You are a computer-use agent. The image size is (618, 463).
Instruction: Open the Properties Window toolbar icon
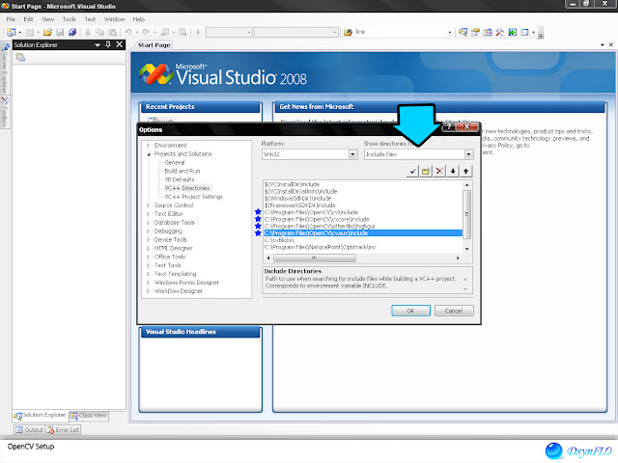click(x=475, y=32)
